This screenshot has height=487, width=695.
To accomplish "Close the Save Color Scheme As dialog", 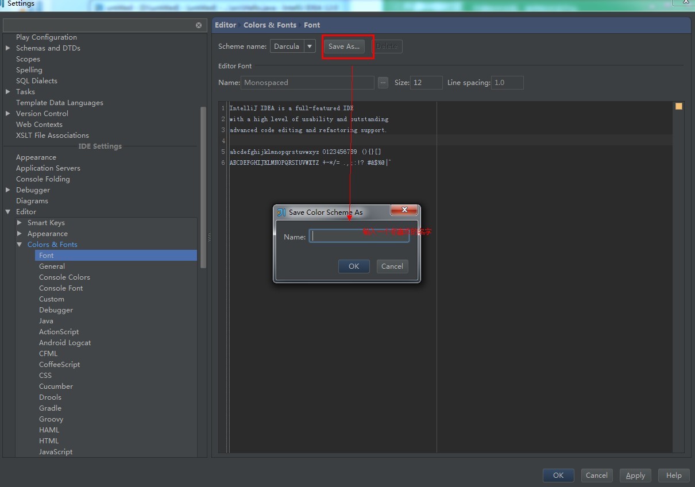I will (404, 210).
